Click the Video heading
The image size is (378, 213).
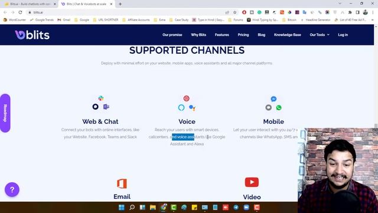point(252,197)
